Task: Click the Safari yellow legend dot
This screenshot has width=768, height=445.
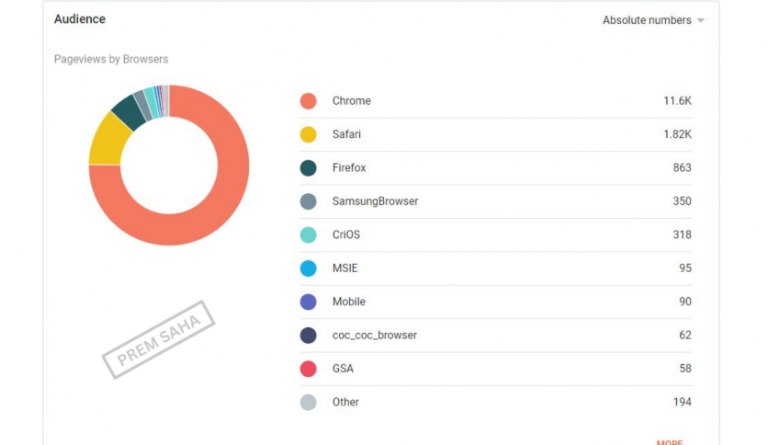Action: tap(309, 135)
